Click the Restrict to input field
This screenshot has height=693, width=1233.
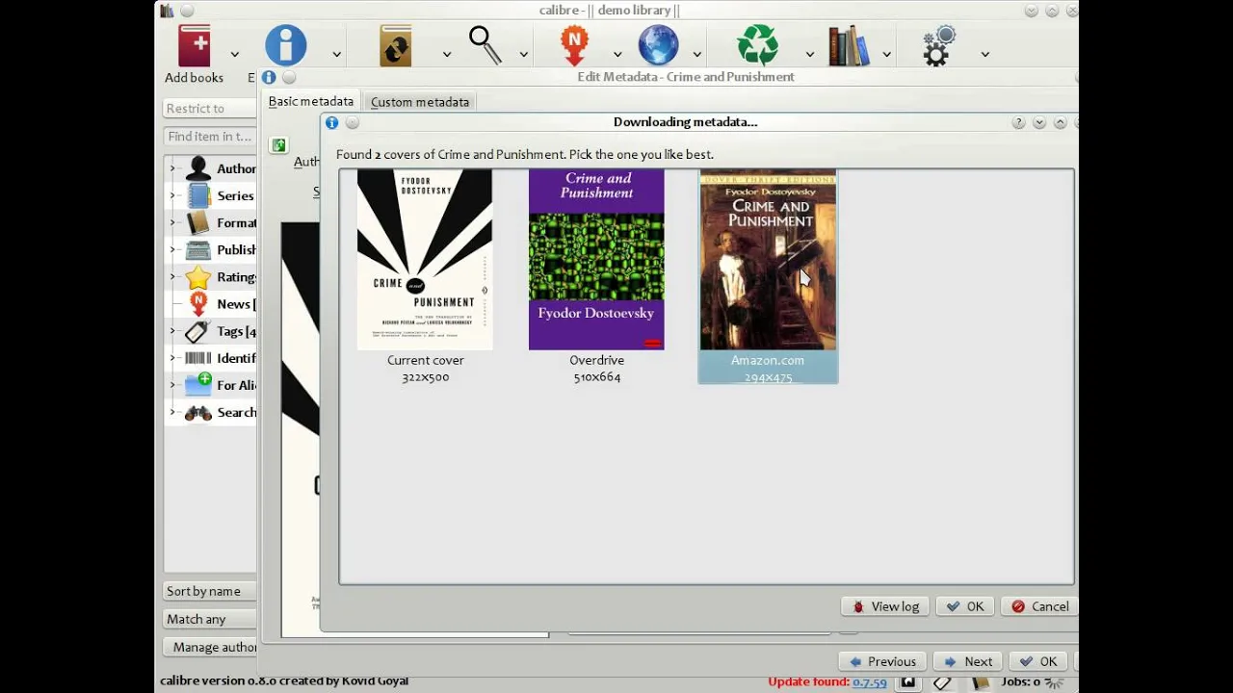(209, 109)
